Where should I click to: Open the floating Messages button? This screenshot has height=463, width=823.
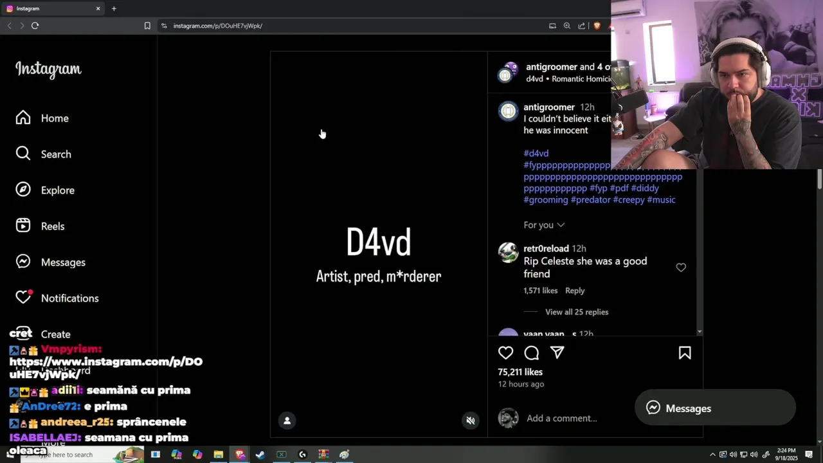click(x=715, y=408)
